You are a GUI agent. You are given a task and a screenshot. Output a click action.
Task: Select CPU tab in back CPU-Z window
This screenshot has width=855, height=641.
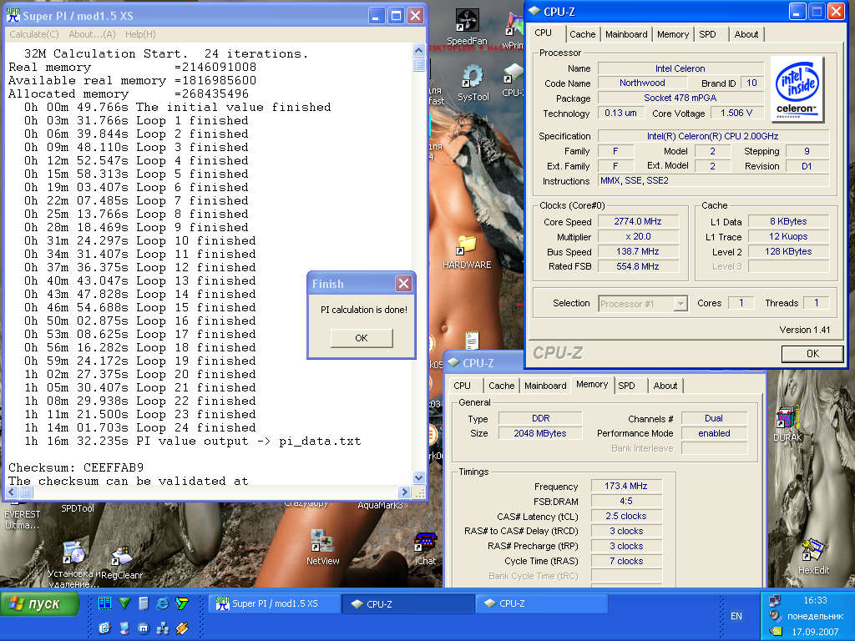click(462, 386)
